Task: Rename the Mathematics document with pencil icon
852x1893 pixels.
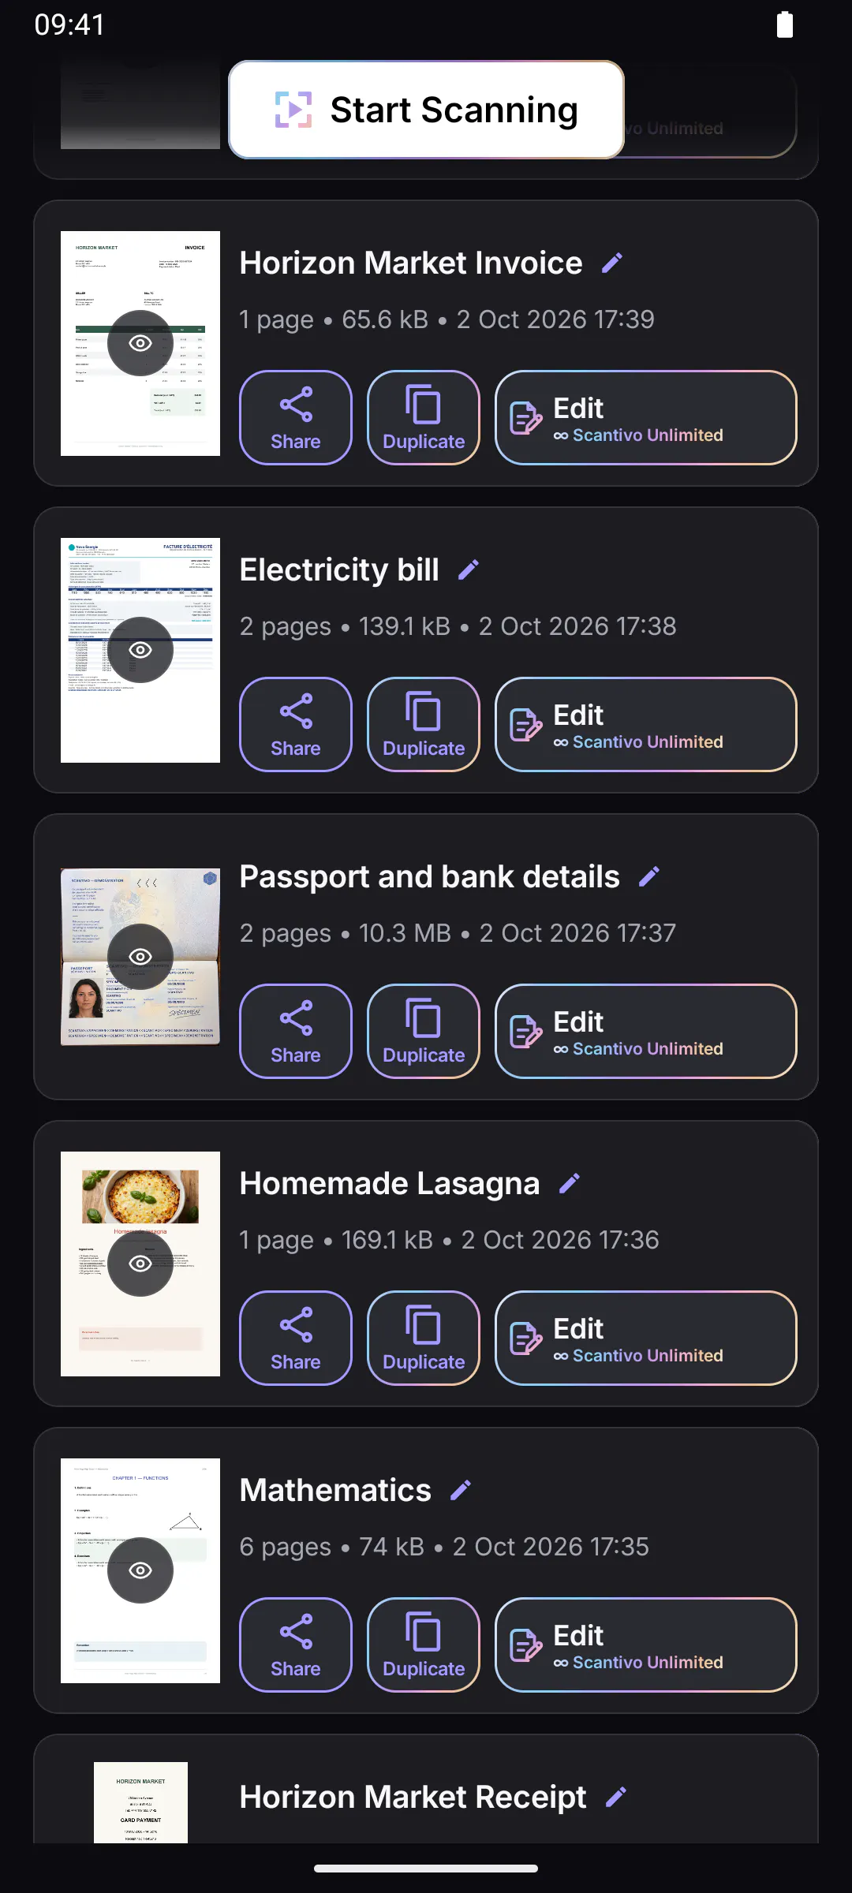Action: (461, 1490)
